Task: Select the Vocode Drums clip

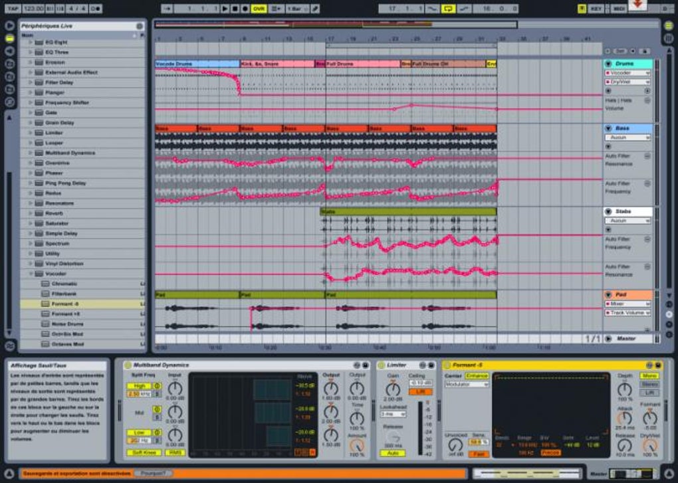Action: point(197,64)
